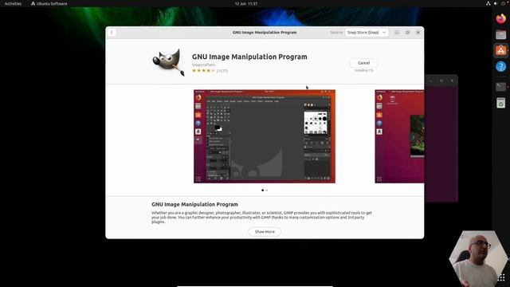Image resolution: width=510 pixels, height=287 pixels.
Task: Click the star rating row
Action: [203, 71]
